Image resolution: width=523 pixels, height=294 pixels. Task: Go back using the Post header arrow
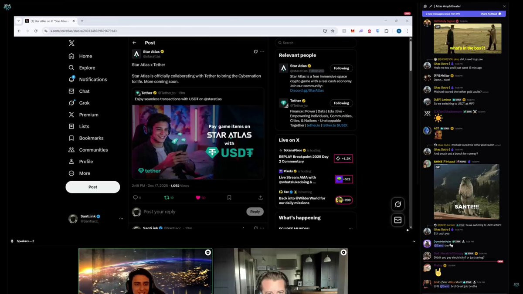tap(134, 43)
